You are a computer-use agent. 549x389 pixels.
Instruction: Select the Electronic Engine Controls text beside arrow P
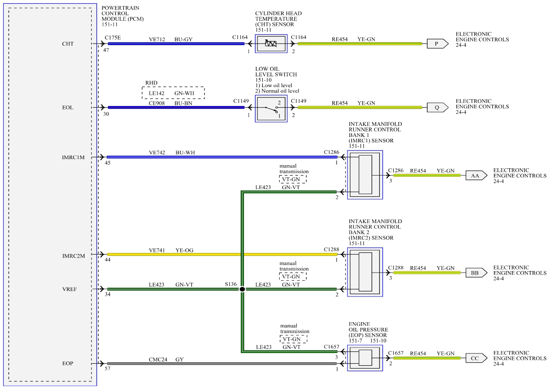pos(482,40)
